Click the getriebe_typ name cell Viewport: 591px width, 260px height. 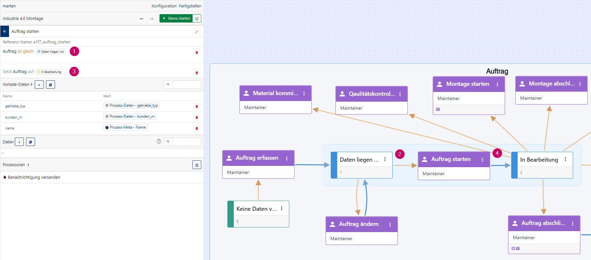pyautogui.click(x=15, y=106)
